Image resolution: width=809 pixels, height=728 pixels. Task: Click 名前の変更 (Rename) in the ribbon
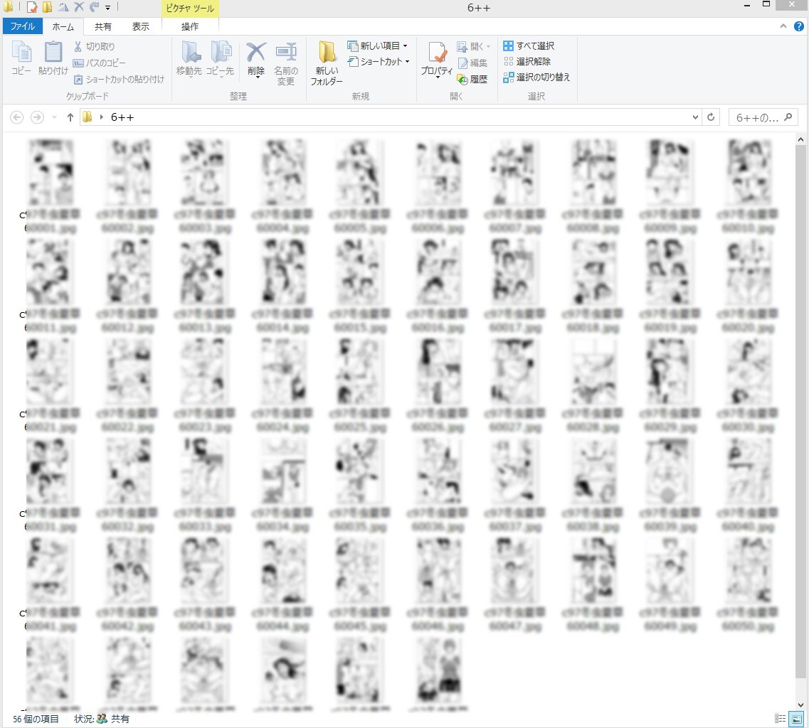(x=286, y=63)
